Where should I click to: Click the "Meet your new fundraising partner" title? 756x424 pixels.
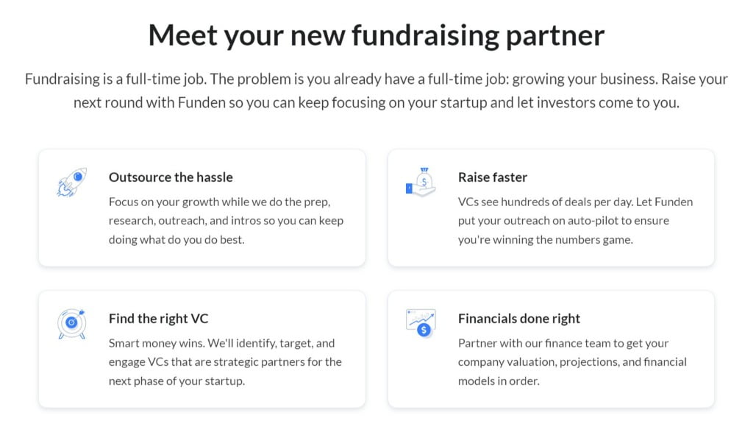coord(377,35)
